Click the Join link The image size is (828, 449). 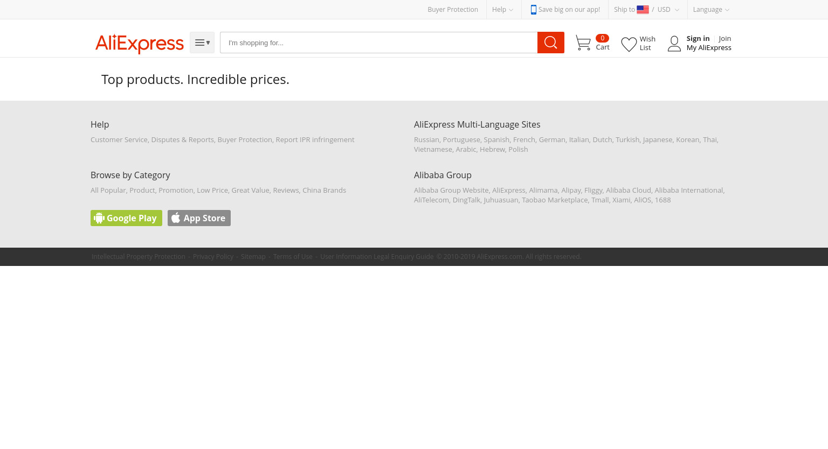(x=725, y=39)
